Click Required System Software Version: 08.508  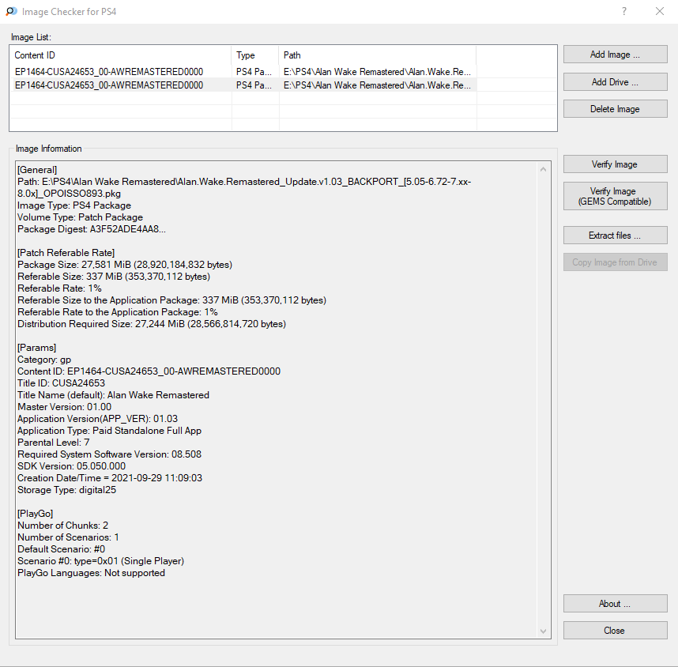pos(109,454)
